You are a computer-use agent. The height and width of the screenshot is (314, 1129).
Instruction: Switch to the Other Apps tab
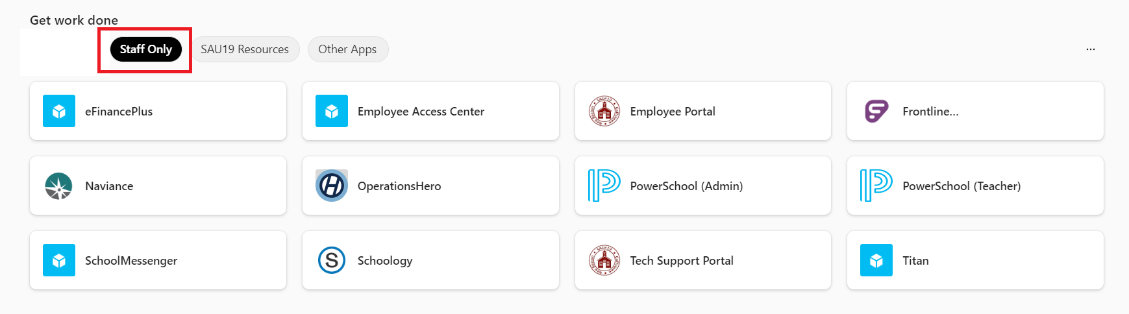point(347,49)
